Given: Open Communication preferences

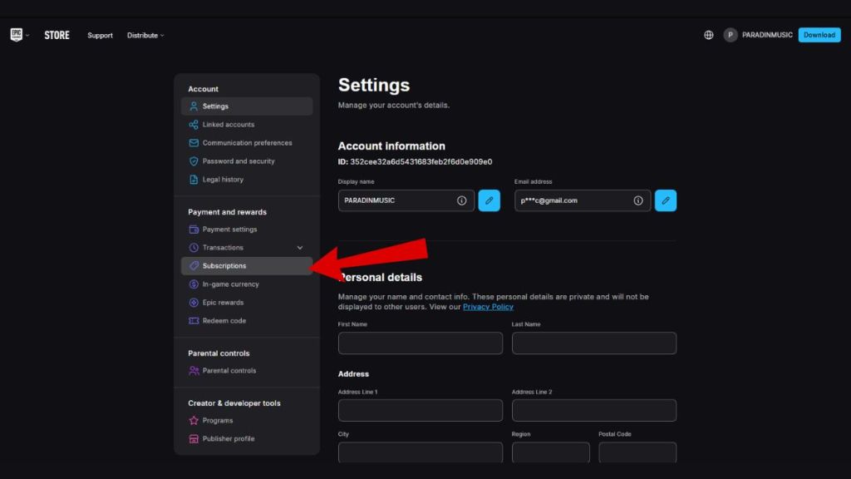Looking at the screenshot, I should pyautogui.click(x=247, y=143).
